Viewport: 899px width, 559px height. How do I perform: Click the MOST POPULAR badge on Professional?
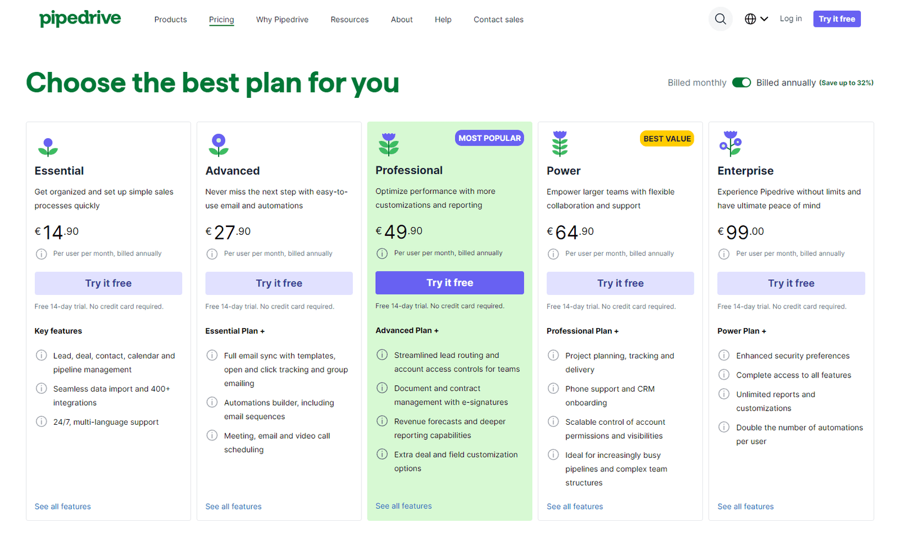(x=489, y=138)
